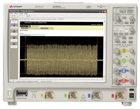Click the print preview toolbar icon
This screenshot has width=140, height=109.
[27, 16]
